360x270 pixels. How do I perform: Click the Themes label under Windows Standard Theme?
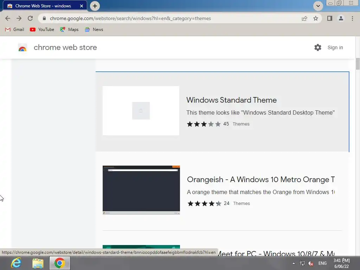(x=241, y=124)
